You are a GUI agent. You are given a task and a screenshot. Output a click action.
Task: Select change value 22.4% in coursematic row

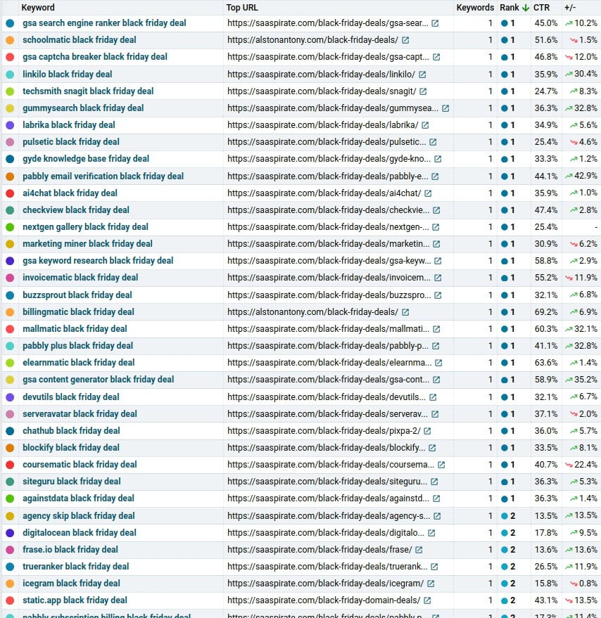click(586, 465)
